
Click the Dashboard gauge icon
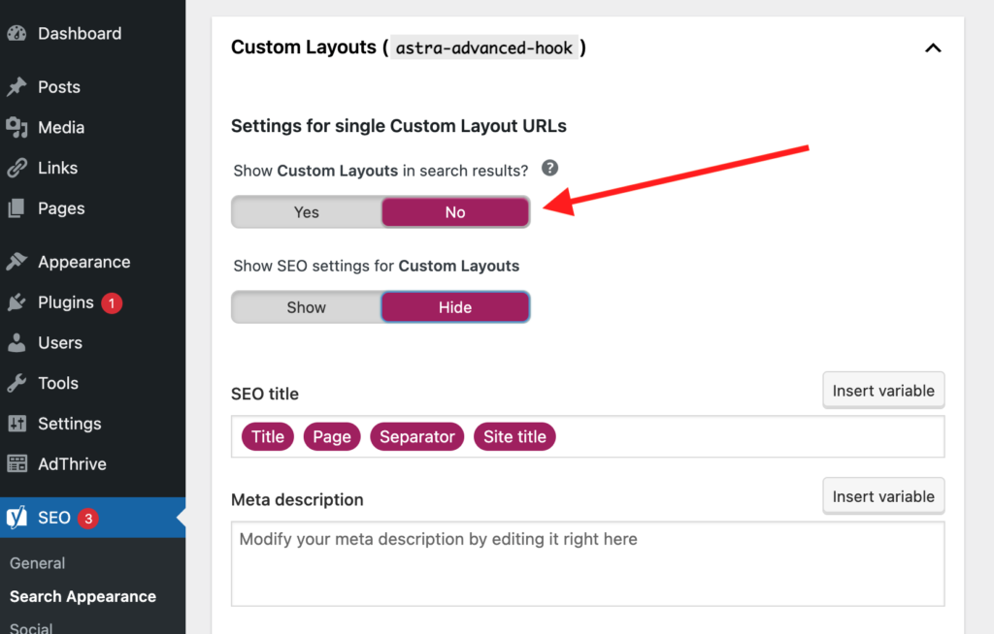(17, 34)
